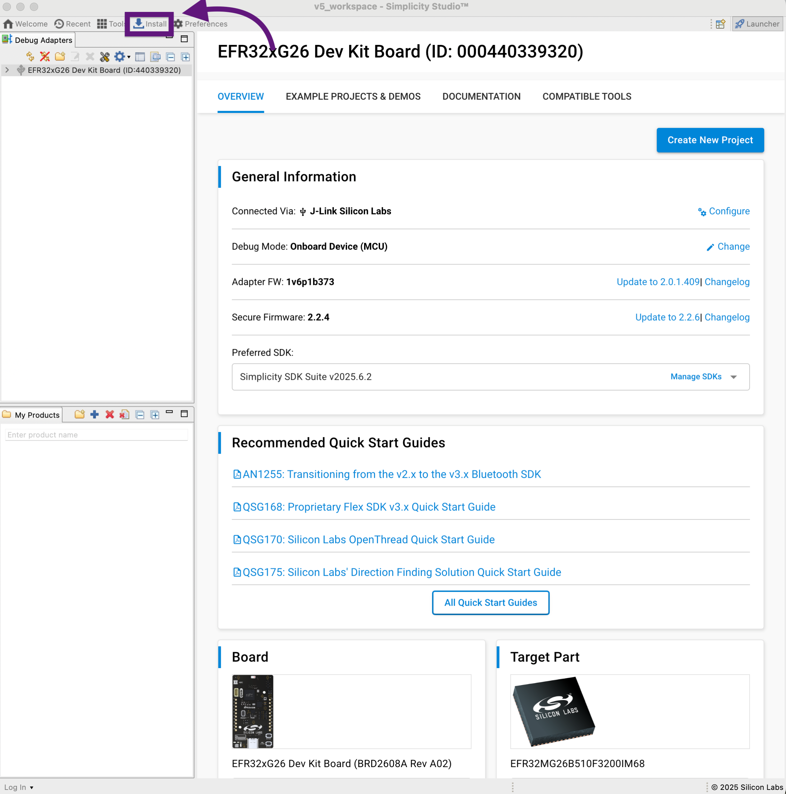Open the Preferred SDK combo box

491,377
